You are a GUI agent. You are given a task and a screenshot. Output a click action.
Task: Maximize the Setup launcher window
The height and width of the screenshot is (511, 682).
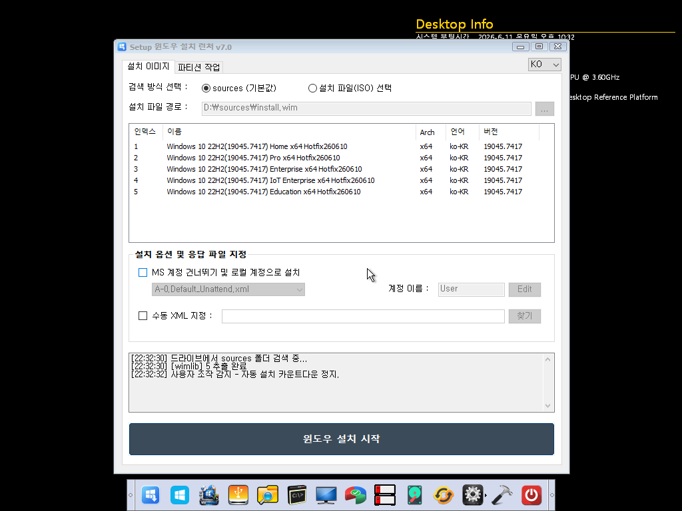point(539,47)
